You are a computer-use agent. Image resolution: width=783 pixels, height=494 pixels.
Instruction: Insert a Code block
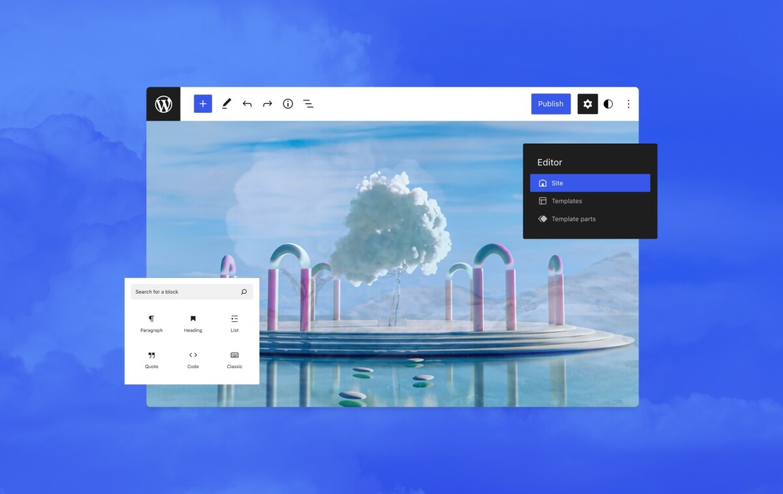tap(193, 360)
